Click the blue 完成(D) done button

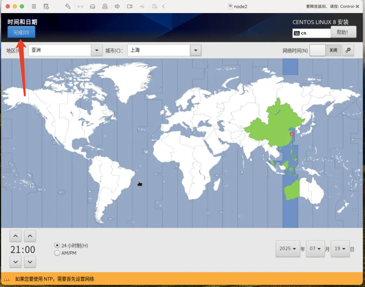point(21,32)
